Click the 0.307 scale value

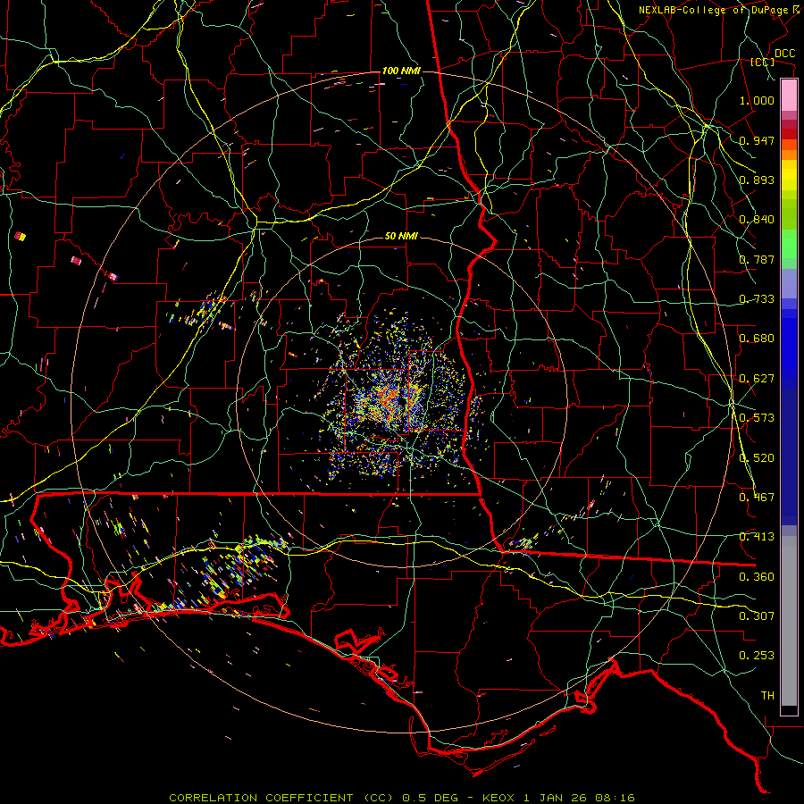757,616
